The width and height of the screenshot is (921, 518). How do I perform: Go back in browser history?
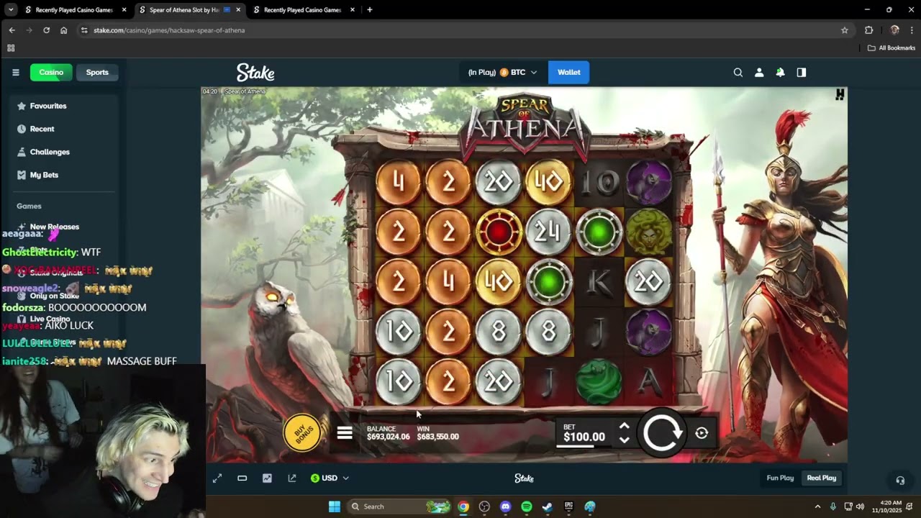click(12, 30)
